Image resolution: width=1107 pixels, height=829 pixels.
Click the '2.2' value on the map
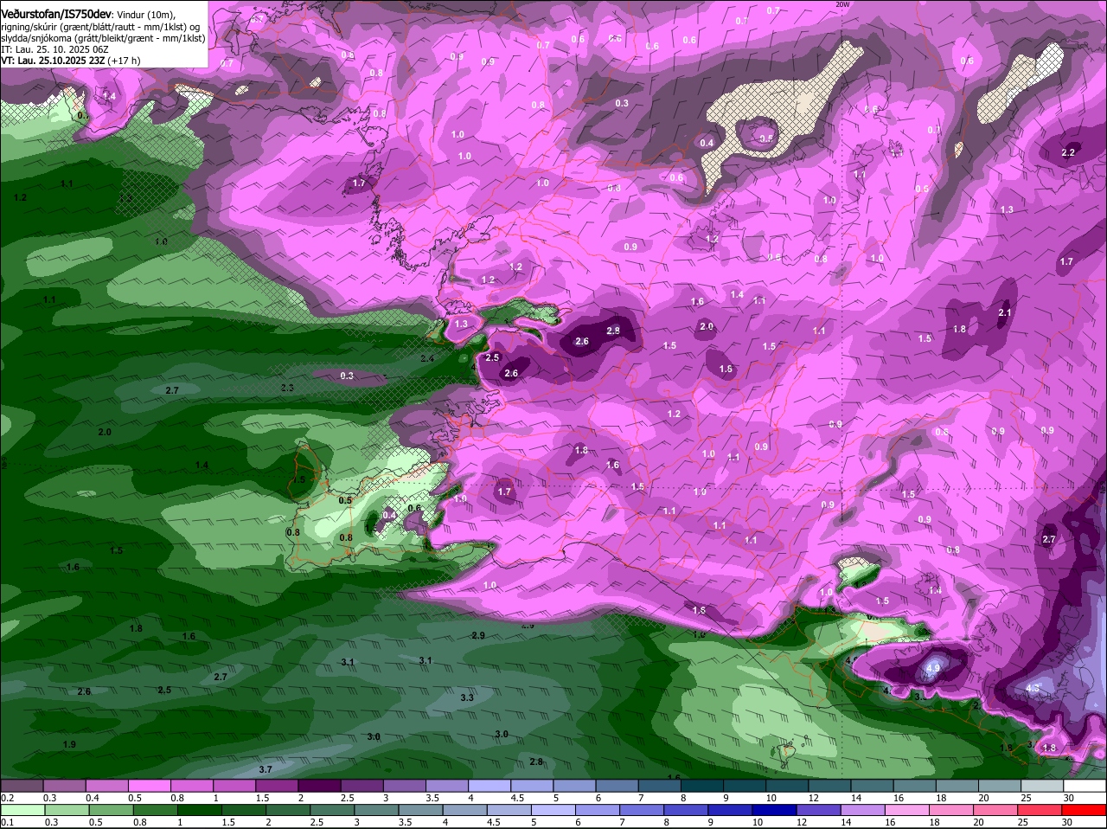[1068, 152]
